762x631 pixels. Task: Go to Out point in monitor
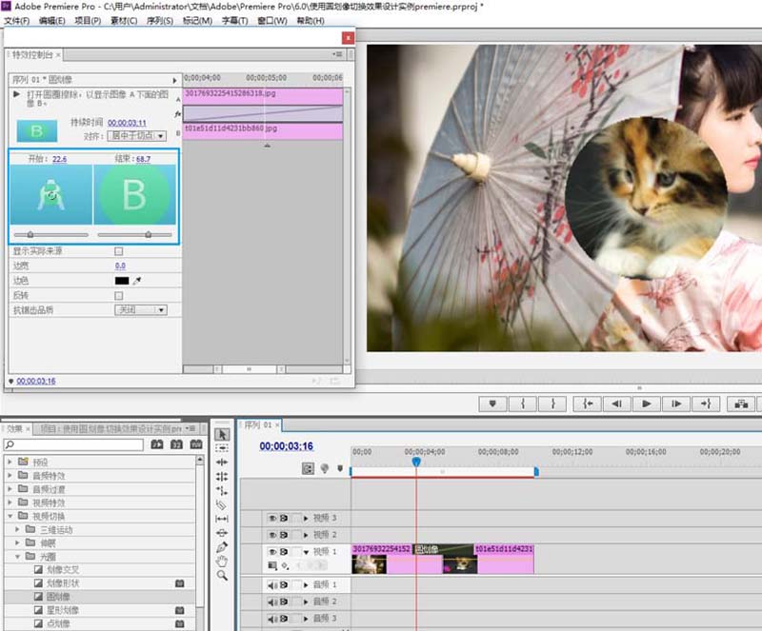[706, 404]
